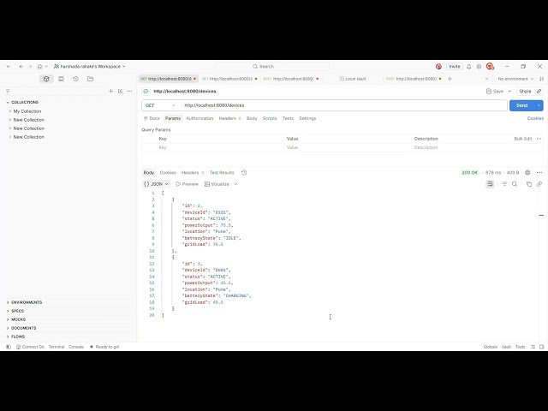Click the response link icon
The image size is (548, 411).
click(x=539, y=184)
